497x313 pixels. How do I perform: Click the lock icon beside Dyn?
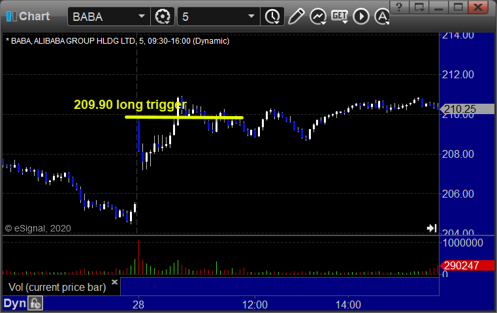click(x=35, y=303)
